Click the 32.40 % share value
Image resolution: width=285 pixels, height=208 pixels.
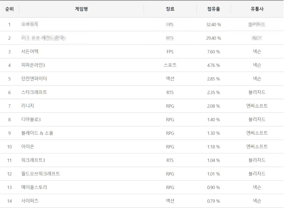pyautogui.click(x=214, y=25)
